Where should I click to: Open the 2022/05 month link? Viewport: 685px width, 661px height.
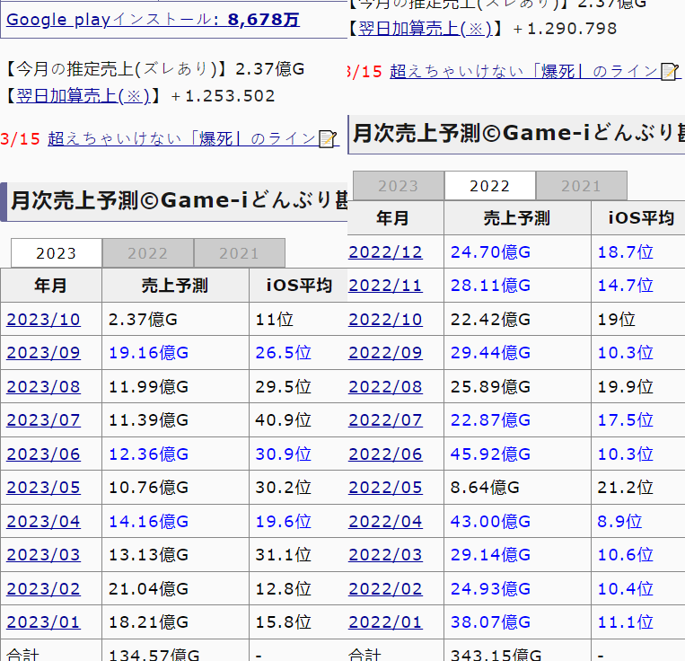pos(385,487)
